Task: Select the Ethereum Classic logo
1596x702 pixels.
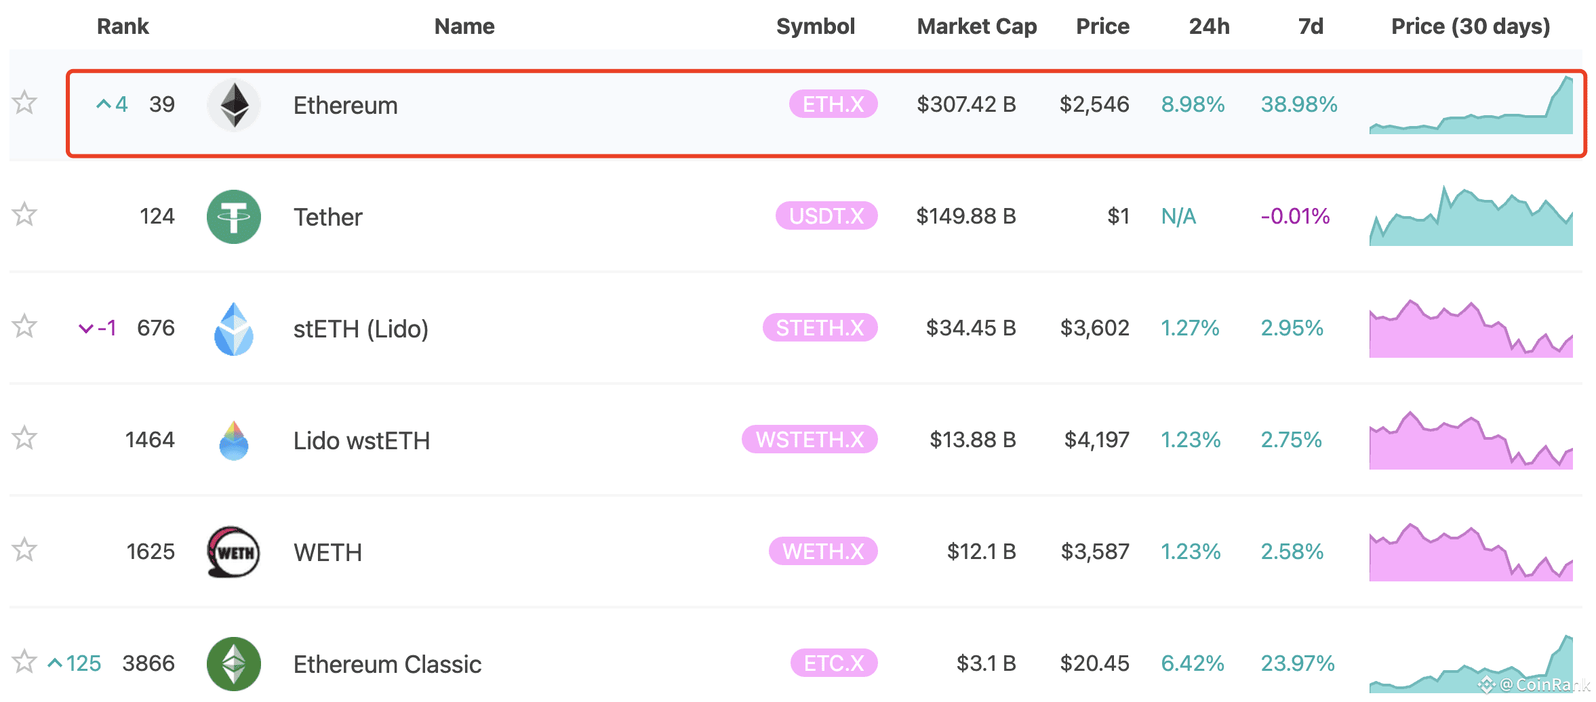Action: (x=234, y=664)
